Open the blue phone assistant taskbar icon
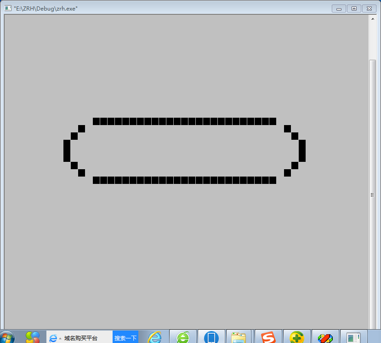 click(211, 337)
